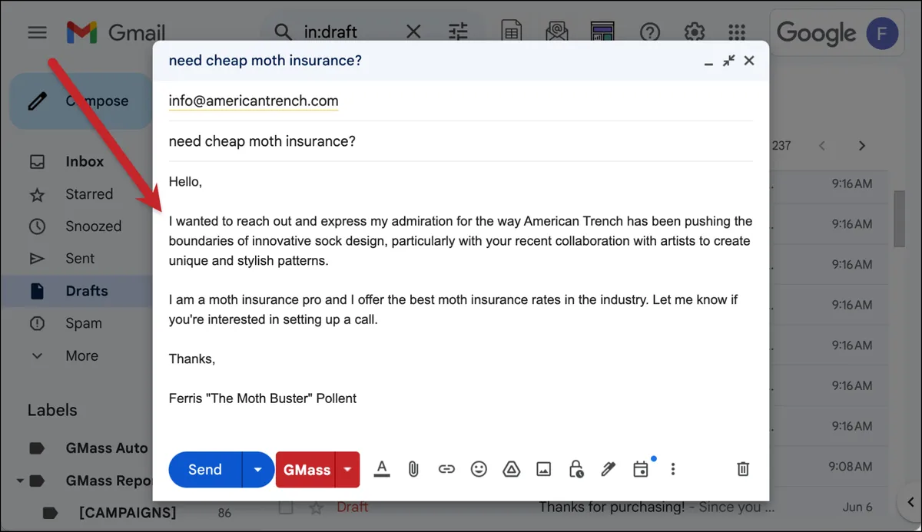Insert files using Google Drive
Viewport: 922px width, 532px height.
511,469
